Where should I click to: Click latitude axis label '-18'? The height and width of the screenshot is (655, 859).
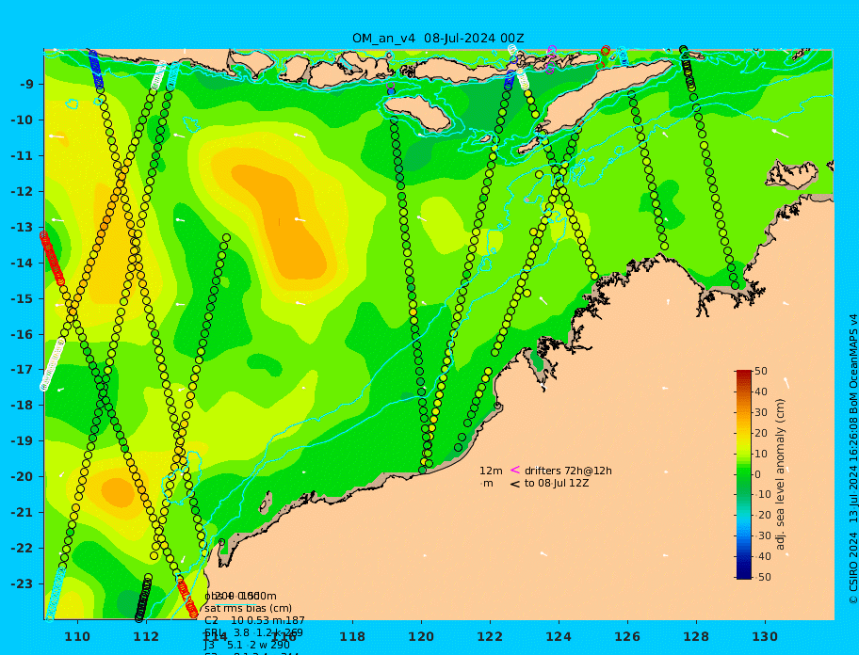(x=22, y=406)
